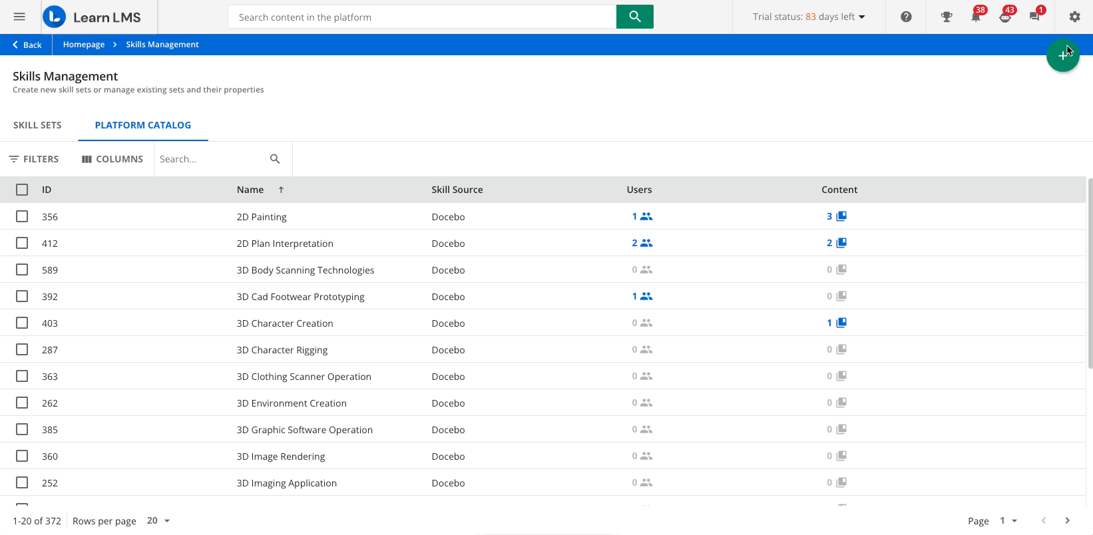Screen dimensions: 1093x535
Task: Check the 3D Body Scanning Technologies checkbox
Action: (22, 269)
